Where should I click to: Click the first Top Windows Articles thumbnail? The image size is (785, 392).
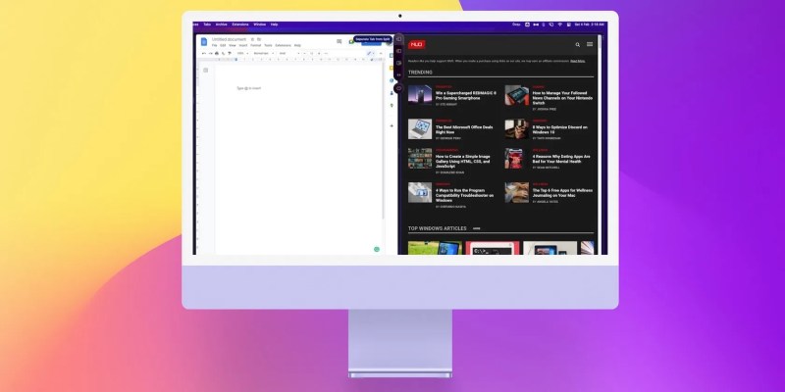coord(435,248)
